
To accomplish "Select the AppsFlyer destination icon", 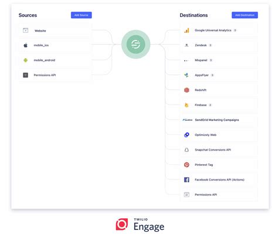I will 187,75.
